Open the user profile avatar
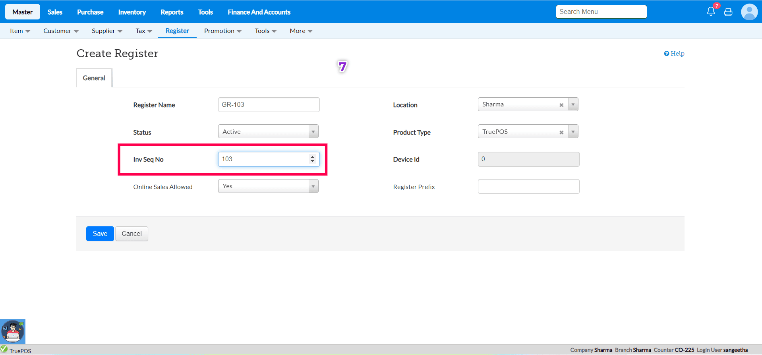The image size is (762, 355). point(749,12)
